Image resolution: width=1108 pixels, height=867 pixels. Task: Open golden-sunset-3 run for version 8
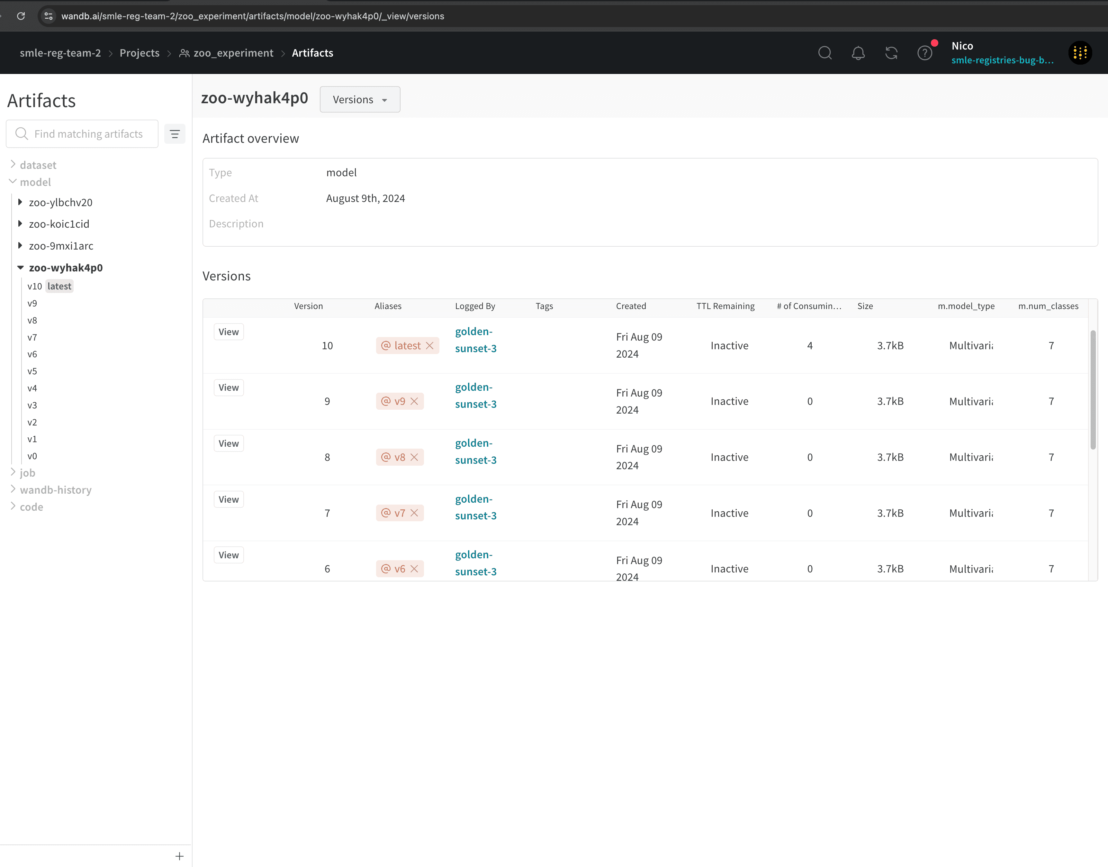click(476, 452)
